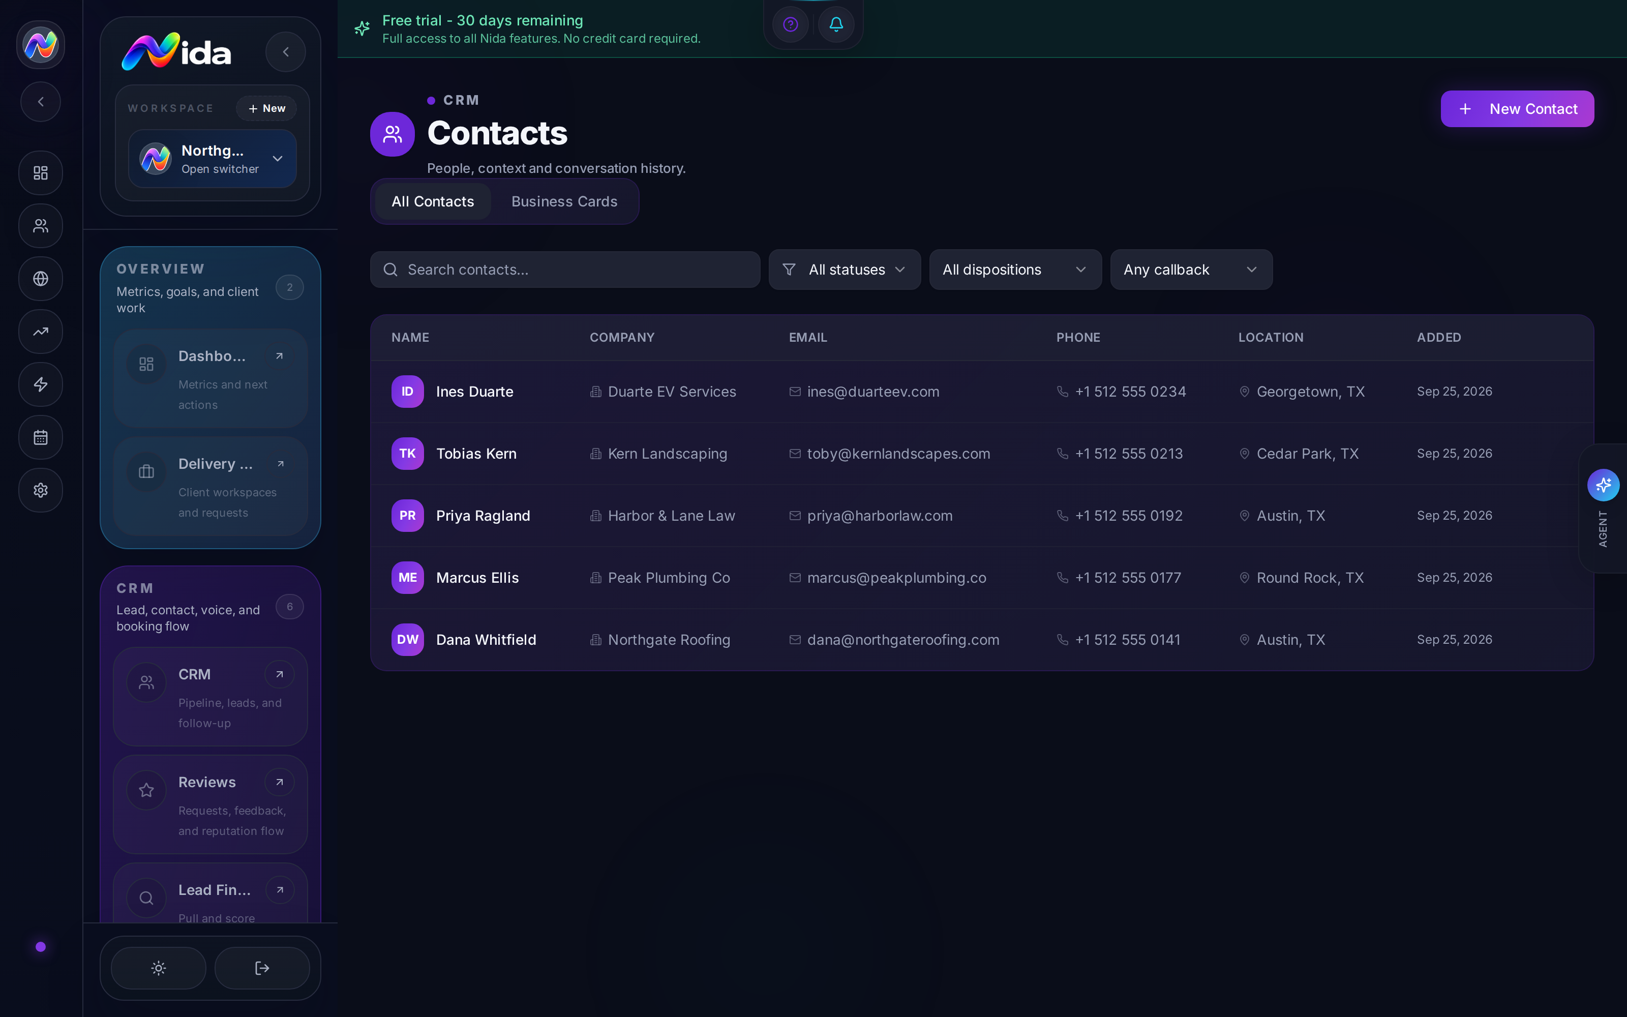Click the log out icon button

tap(262, 968)
